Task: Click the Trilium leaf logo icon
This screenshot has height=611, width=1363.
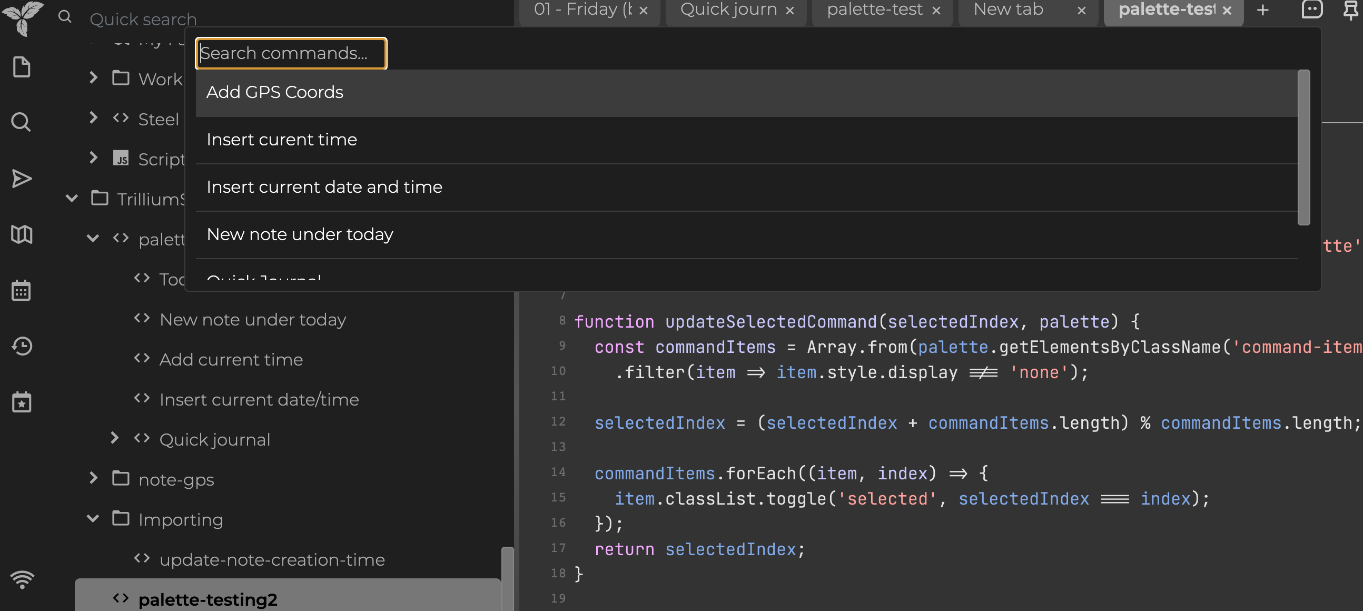Action: pyautogui.click(x=22, y=17)
